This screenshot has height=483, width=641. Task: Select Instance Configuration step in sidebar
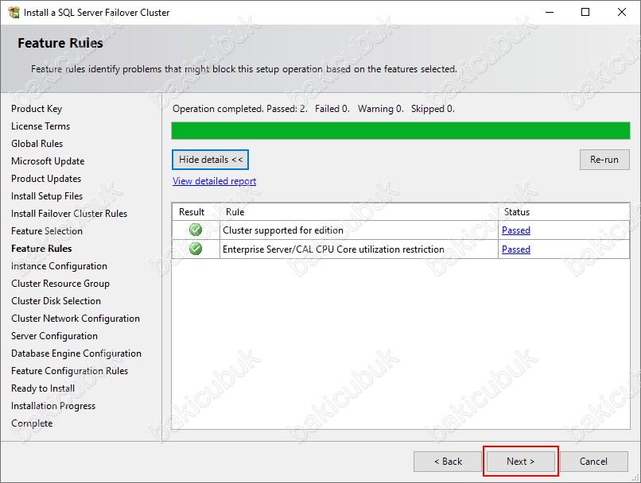pyautogui.click(x=60, y=266)
